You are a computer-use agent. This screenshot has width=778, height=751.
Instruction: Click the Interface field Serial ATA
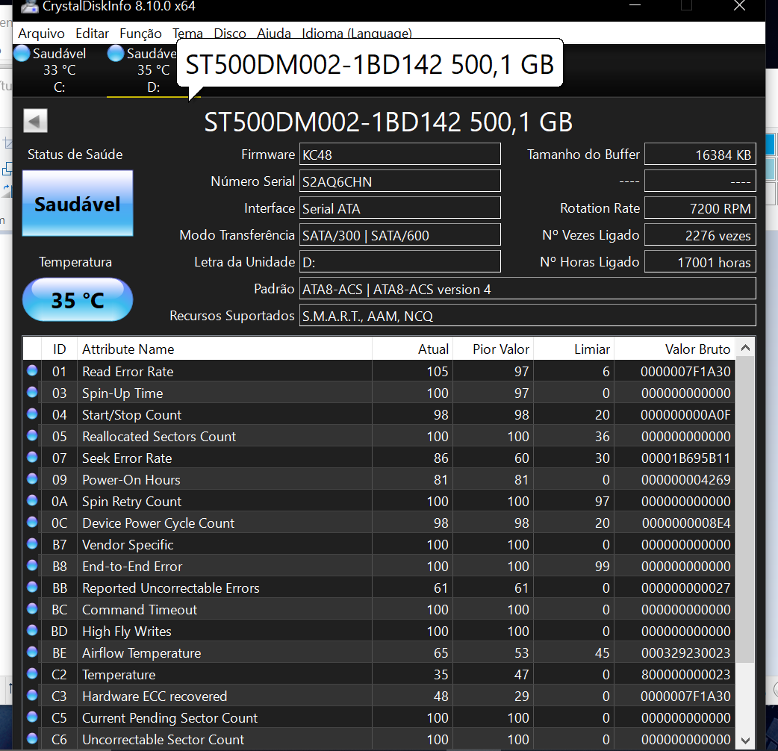point(400,208)
